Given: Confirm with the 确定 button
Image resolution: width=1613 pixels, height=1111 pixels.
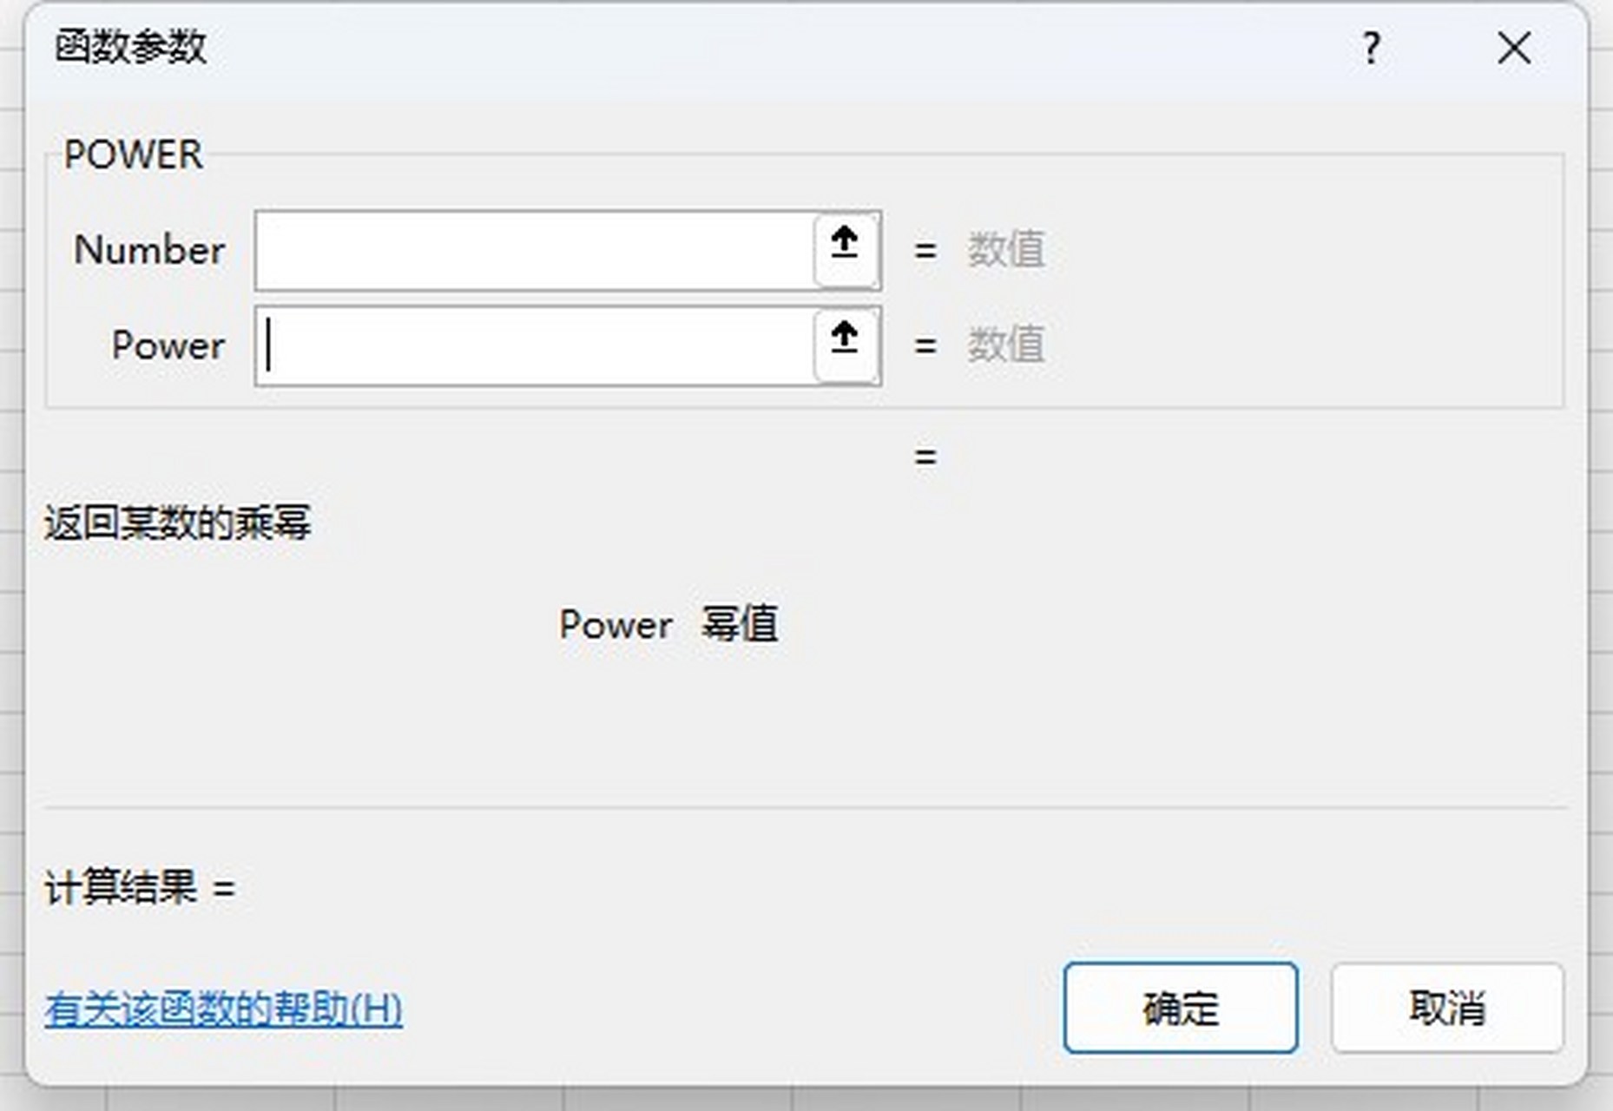Looking at the screenshot, I should pos(1181,1008).
